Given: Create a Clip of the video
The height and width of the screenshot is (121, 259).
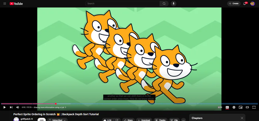Looking at the screenshot, I should pyautogui.click(x=174, y=120).
